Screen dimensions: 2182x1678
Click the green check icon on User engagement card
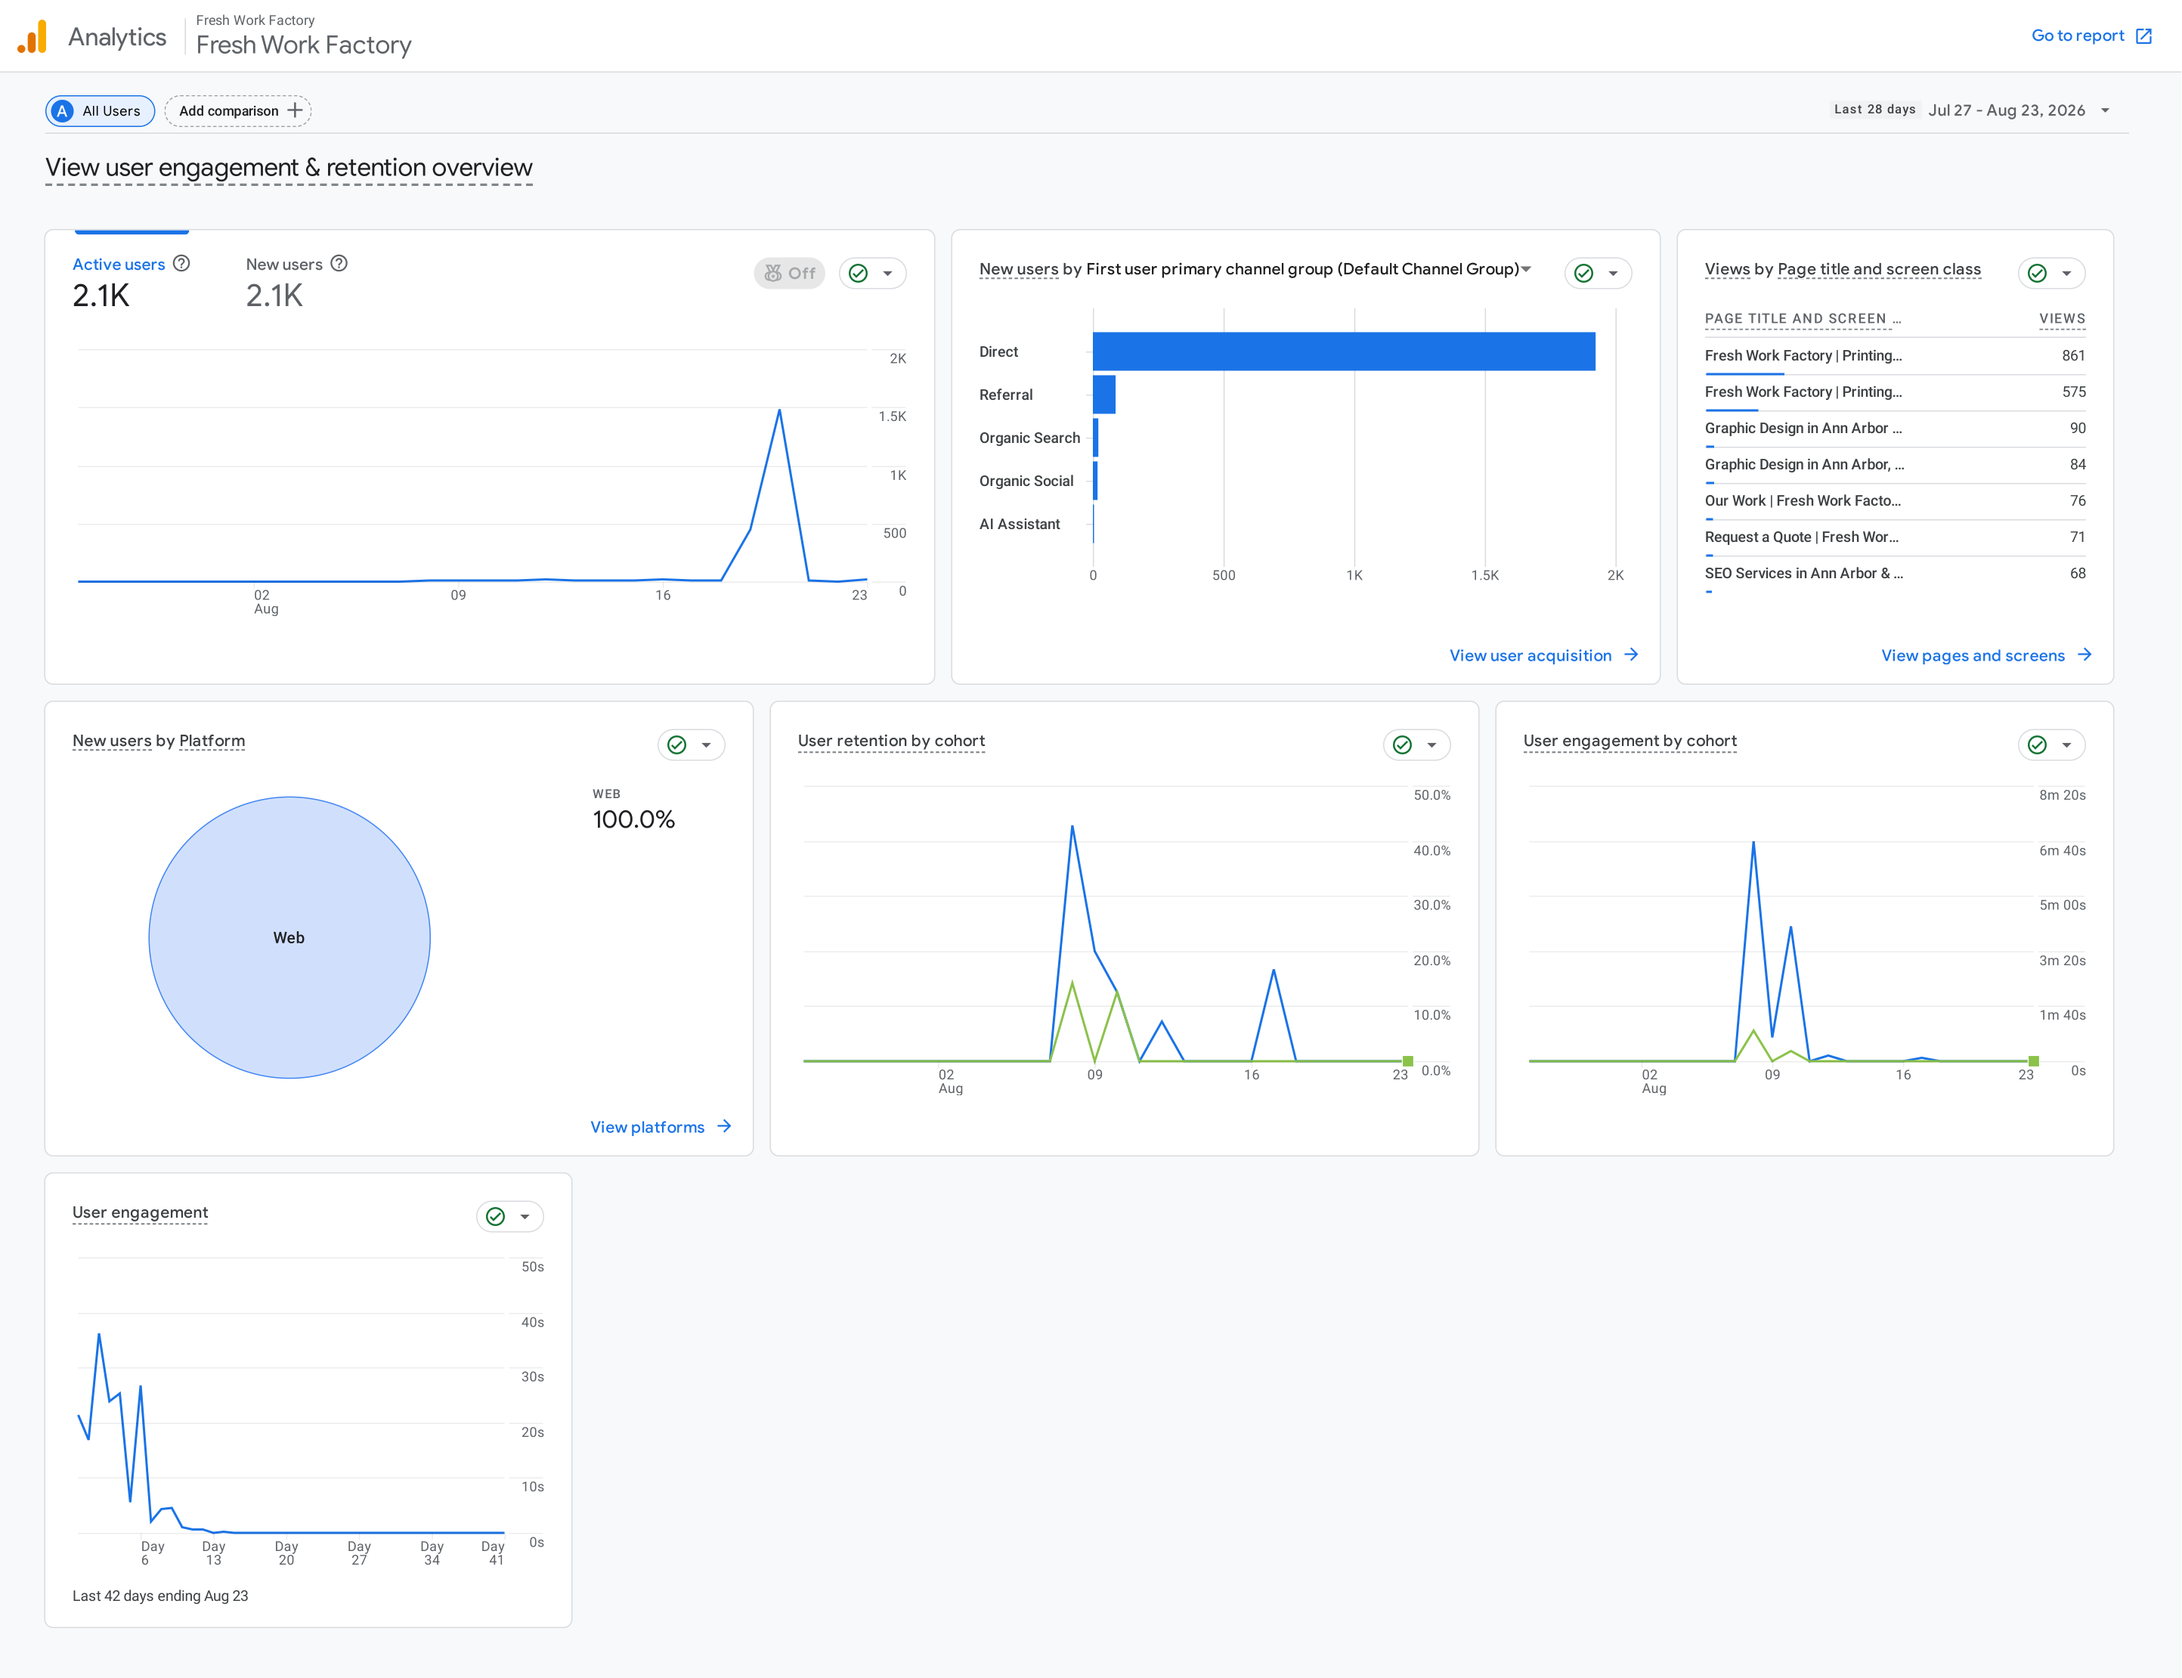[x=495, y=1217]
